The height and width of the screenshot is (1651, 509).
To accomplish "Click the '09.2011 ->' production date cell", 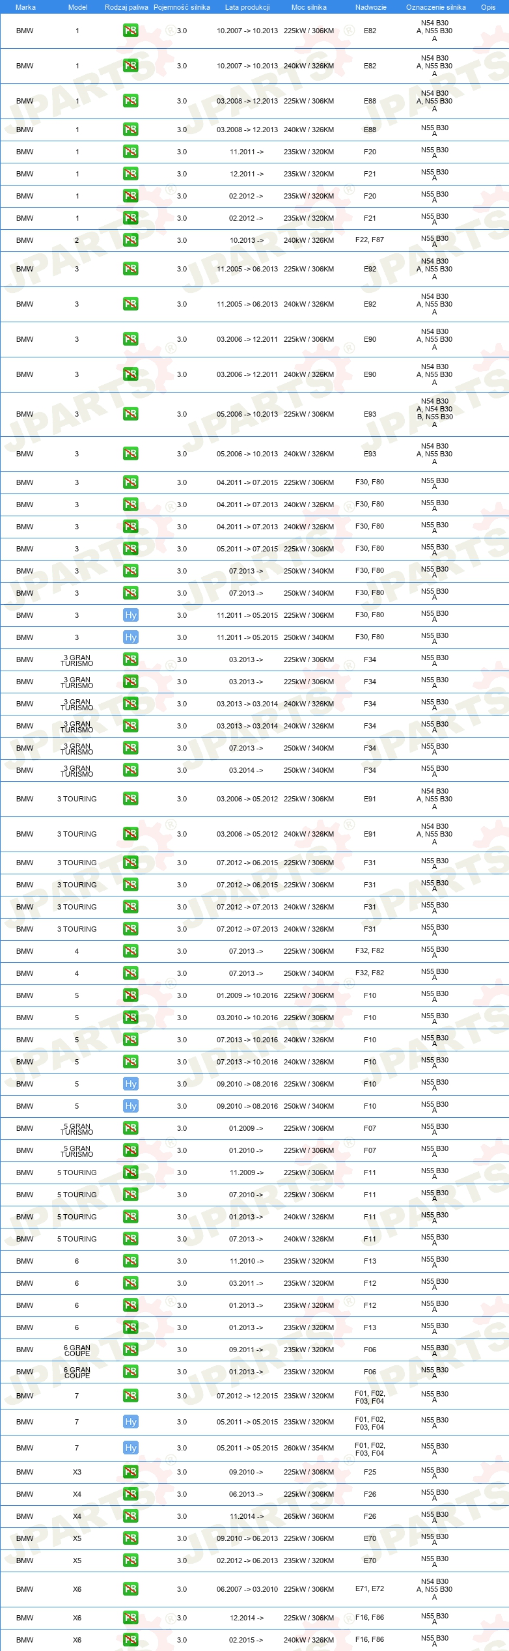I will [x=246, y=1350].
